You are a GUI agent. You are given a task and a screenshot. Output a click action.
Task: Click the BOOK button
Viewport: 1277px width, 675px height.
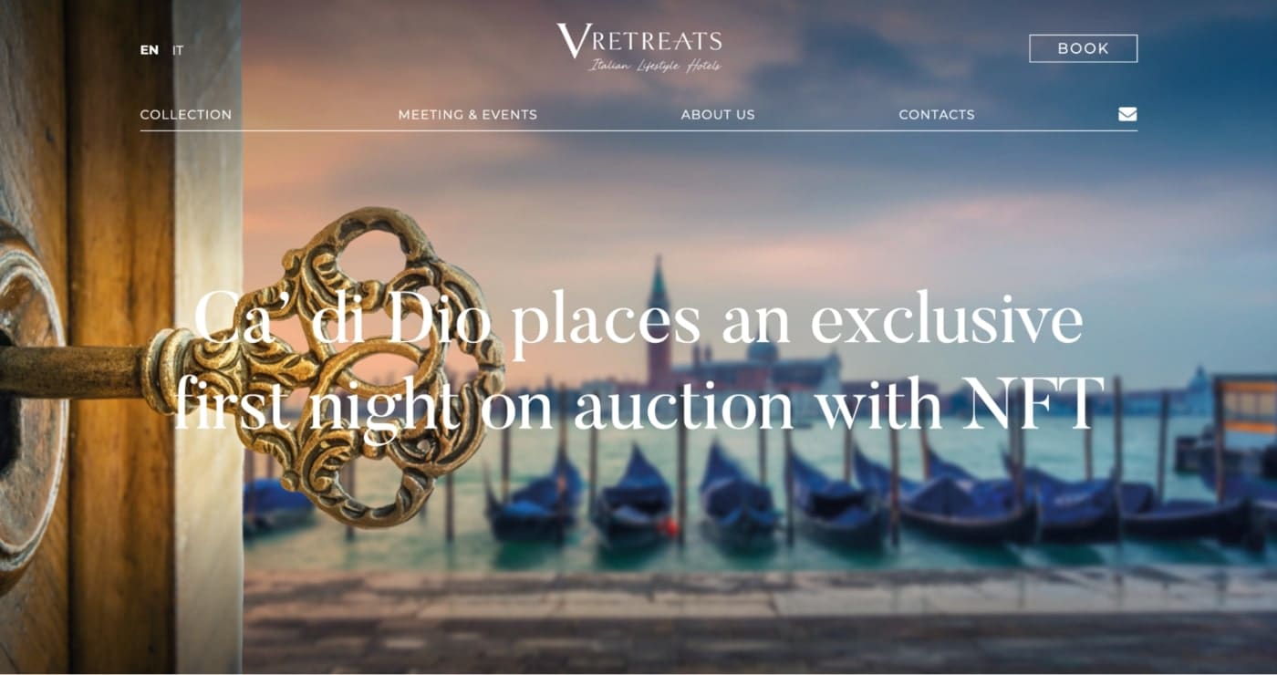(1084, 48)
